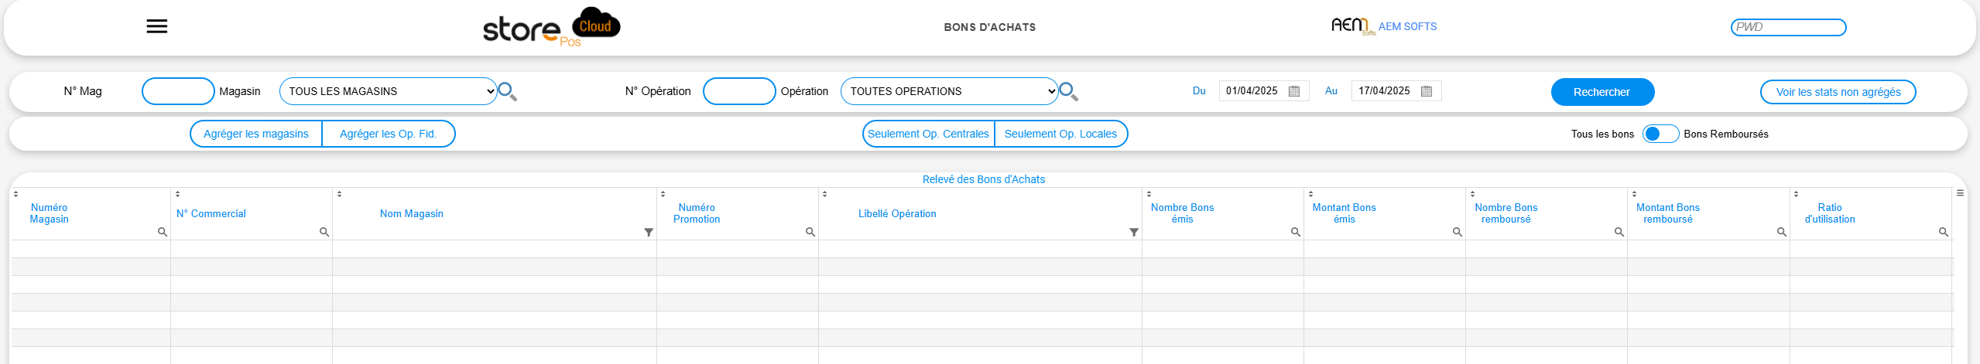This screenshot has height=364, width=1980.
Task: Open the hamburger main menu
Action: coord(157,26)
